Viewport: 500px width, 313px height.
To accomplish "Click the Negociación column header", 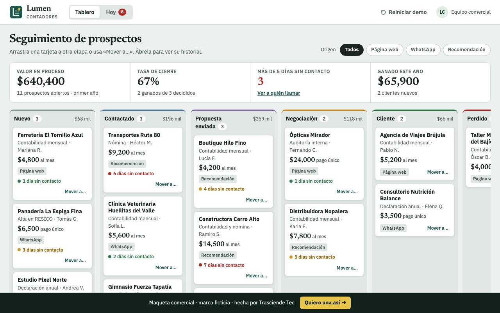I will click(324, 119).
